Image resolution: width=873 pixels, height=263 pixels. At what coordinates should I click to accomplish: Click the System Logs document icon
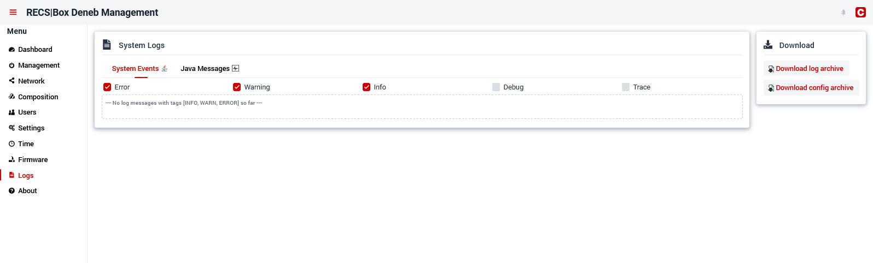coord(107,45)
